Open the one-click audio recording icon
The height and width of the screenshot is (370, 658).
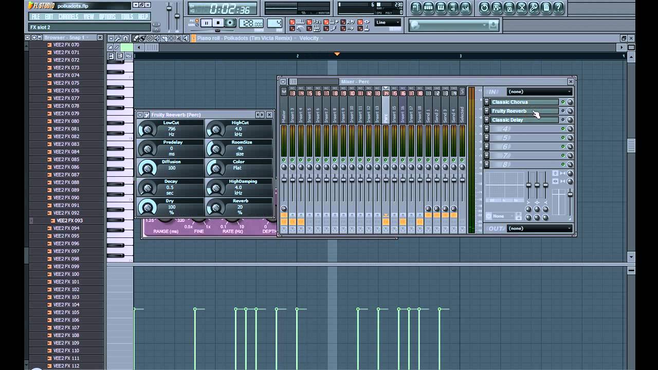tap(534, 8)
